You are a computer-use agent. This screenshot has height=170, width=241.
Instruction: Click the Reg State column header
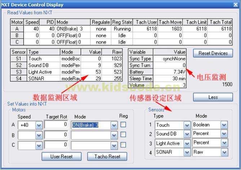[x=122, y=22]
